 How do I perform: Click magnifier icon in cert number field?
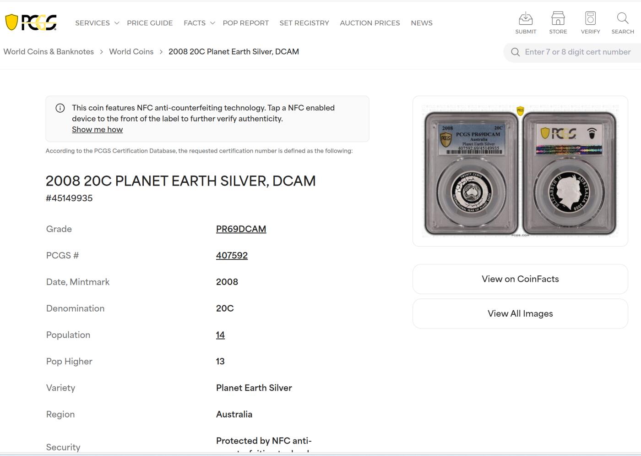(515, 52)
